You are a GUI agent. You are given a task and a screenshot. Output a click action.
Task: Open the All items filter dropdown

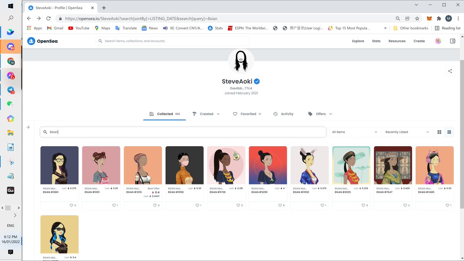click(355, 132)
